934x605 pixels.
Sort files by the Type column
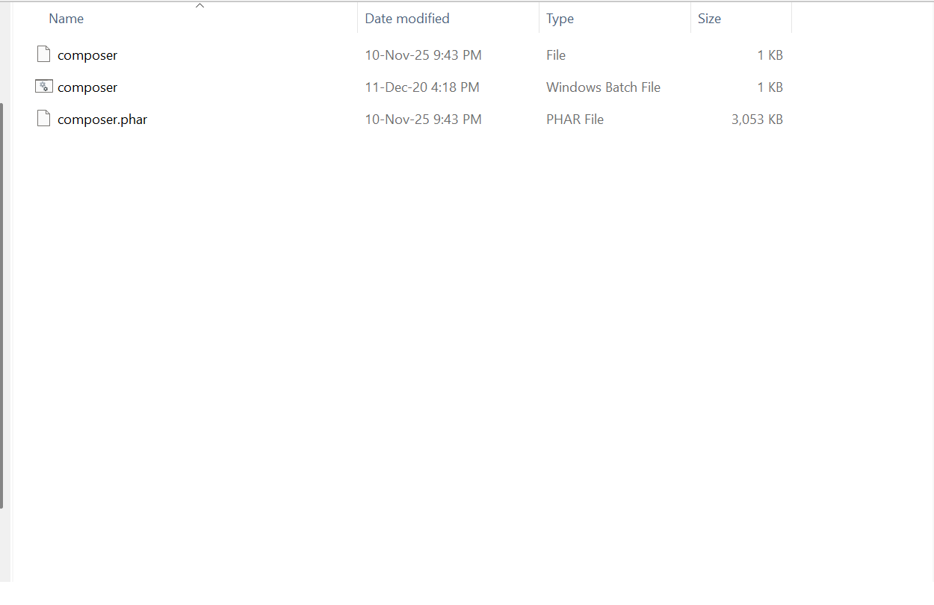(560, 19)
